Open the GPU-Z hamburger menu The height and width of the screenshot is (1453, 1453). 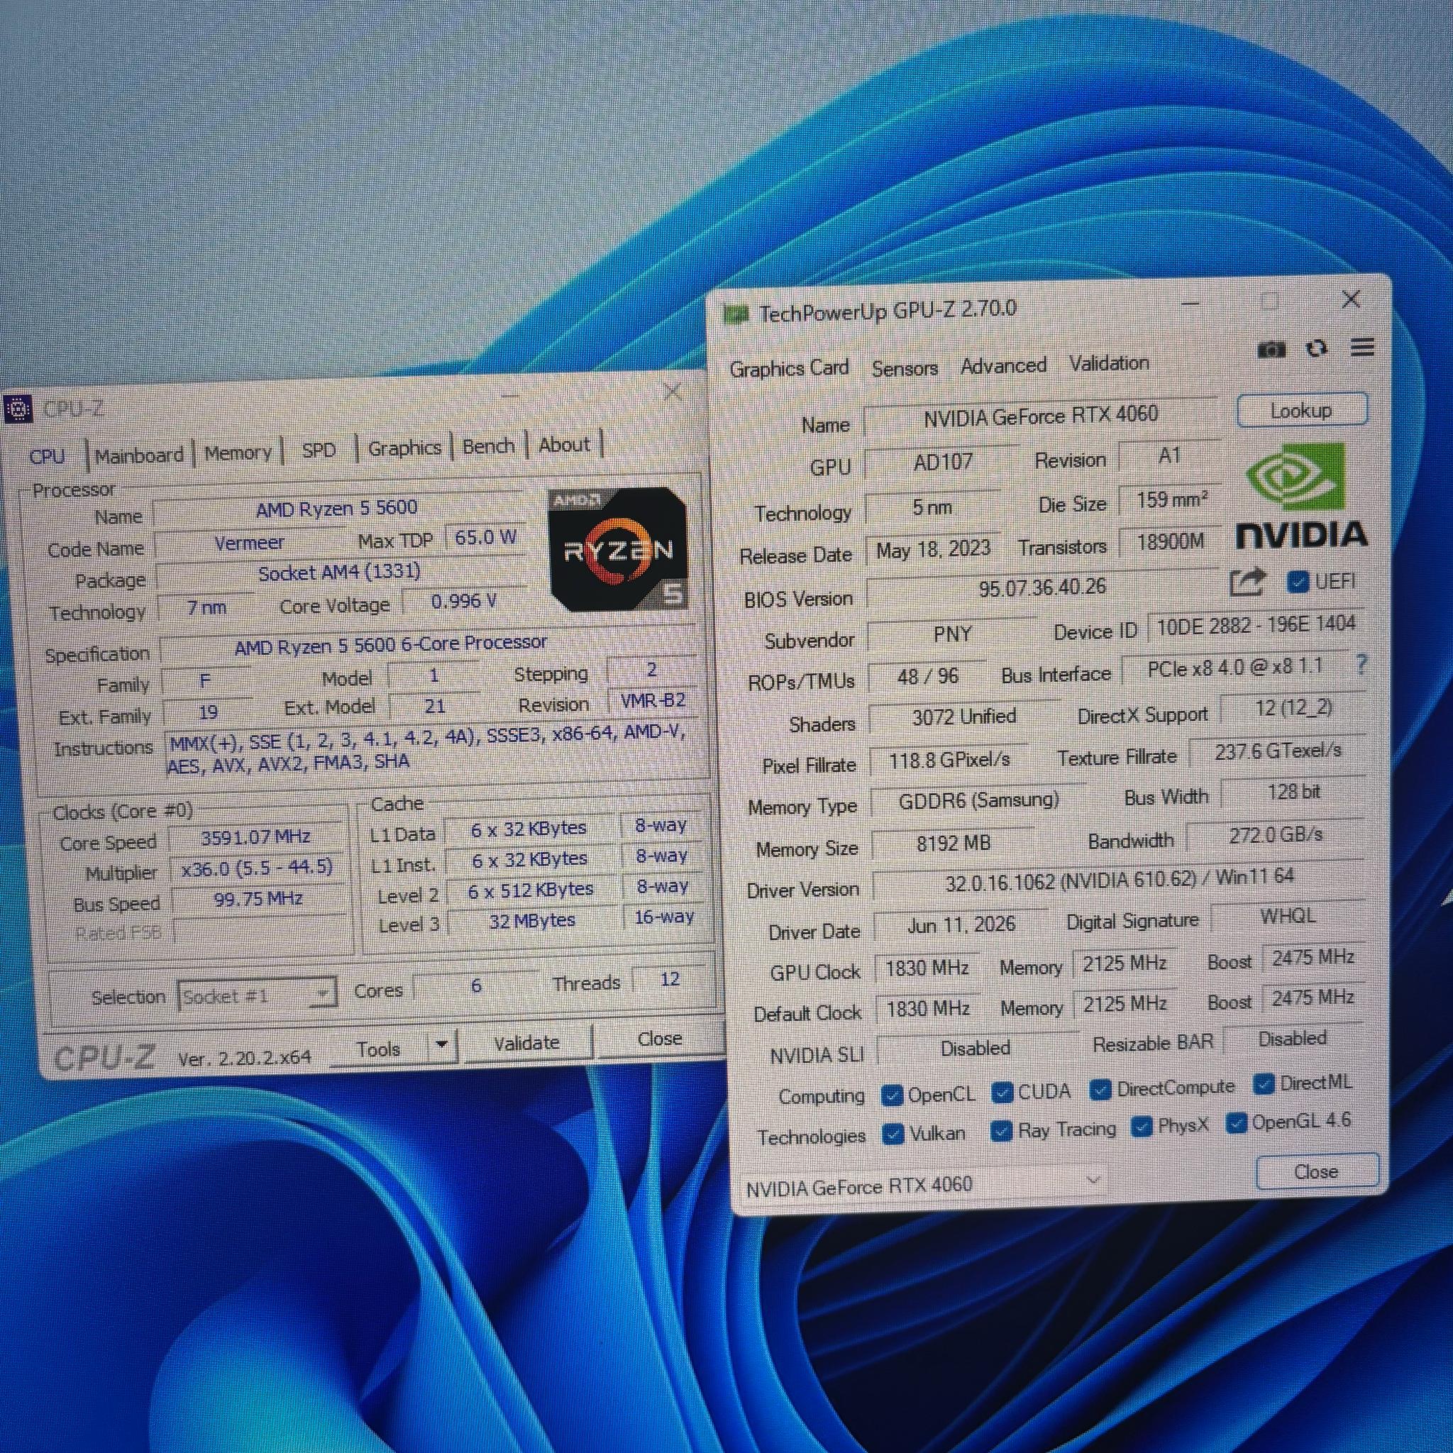tap(1363, 347)
